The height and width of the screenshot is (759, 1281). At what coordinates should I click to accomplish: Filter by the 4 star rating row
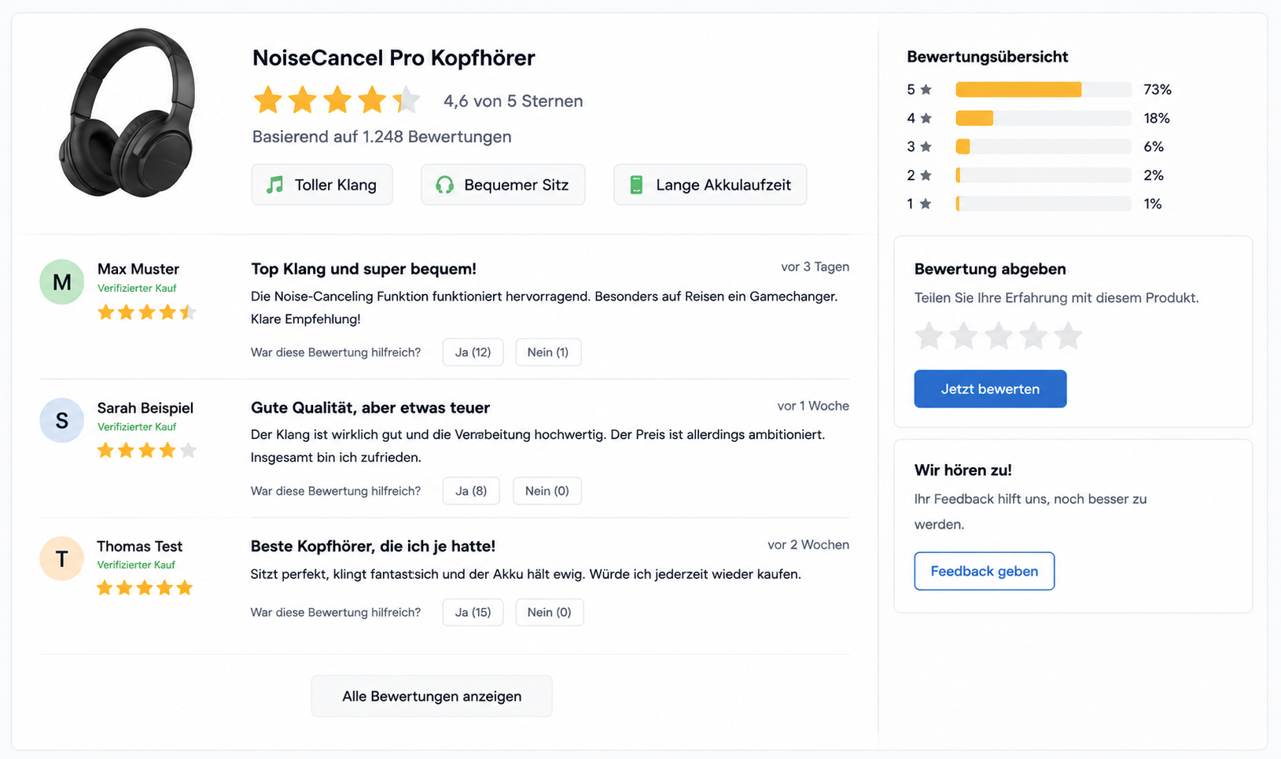point(1040,118)
